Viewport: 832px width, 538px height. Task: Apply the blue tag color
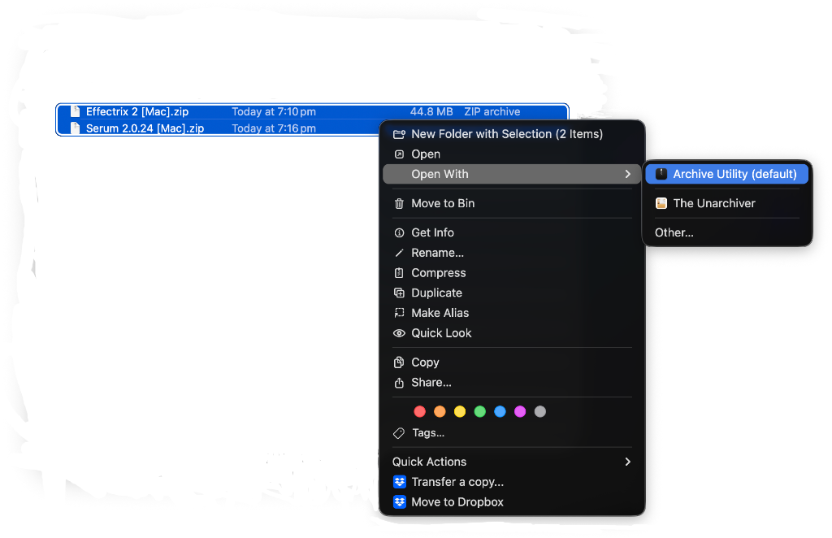pyautogui.click(x=500, y=412)
